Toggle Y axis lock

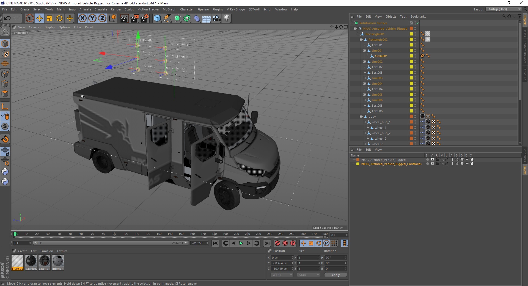click(92, 18)
